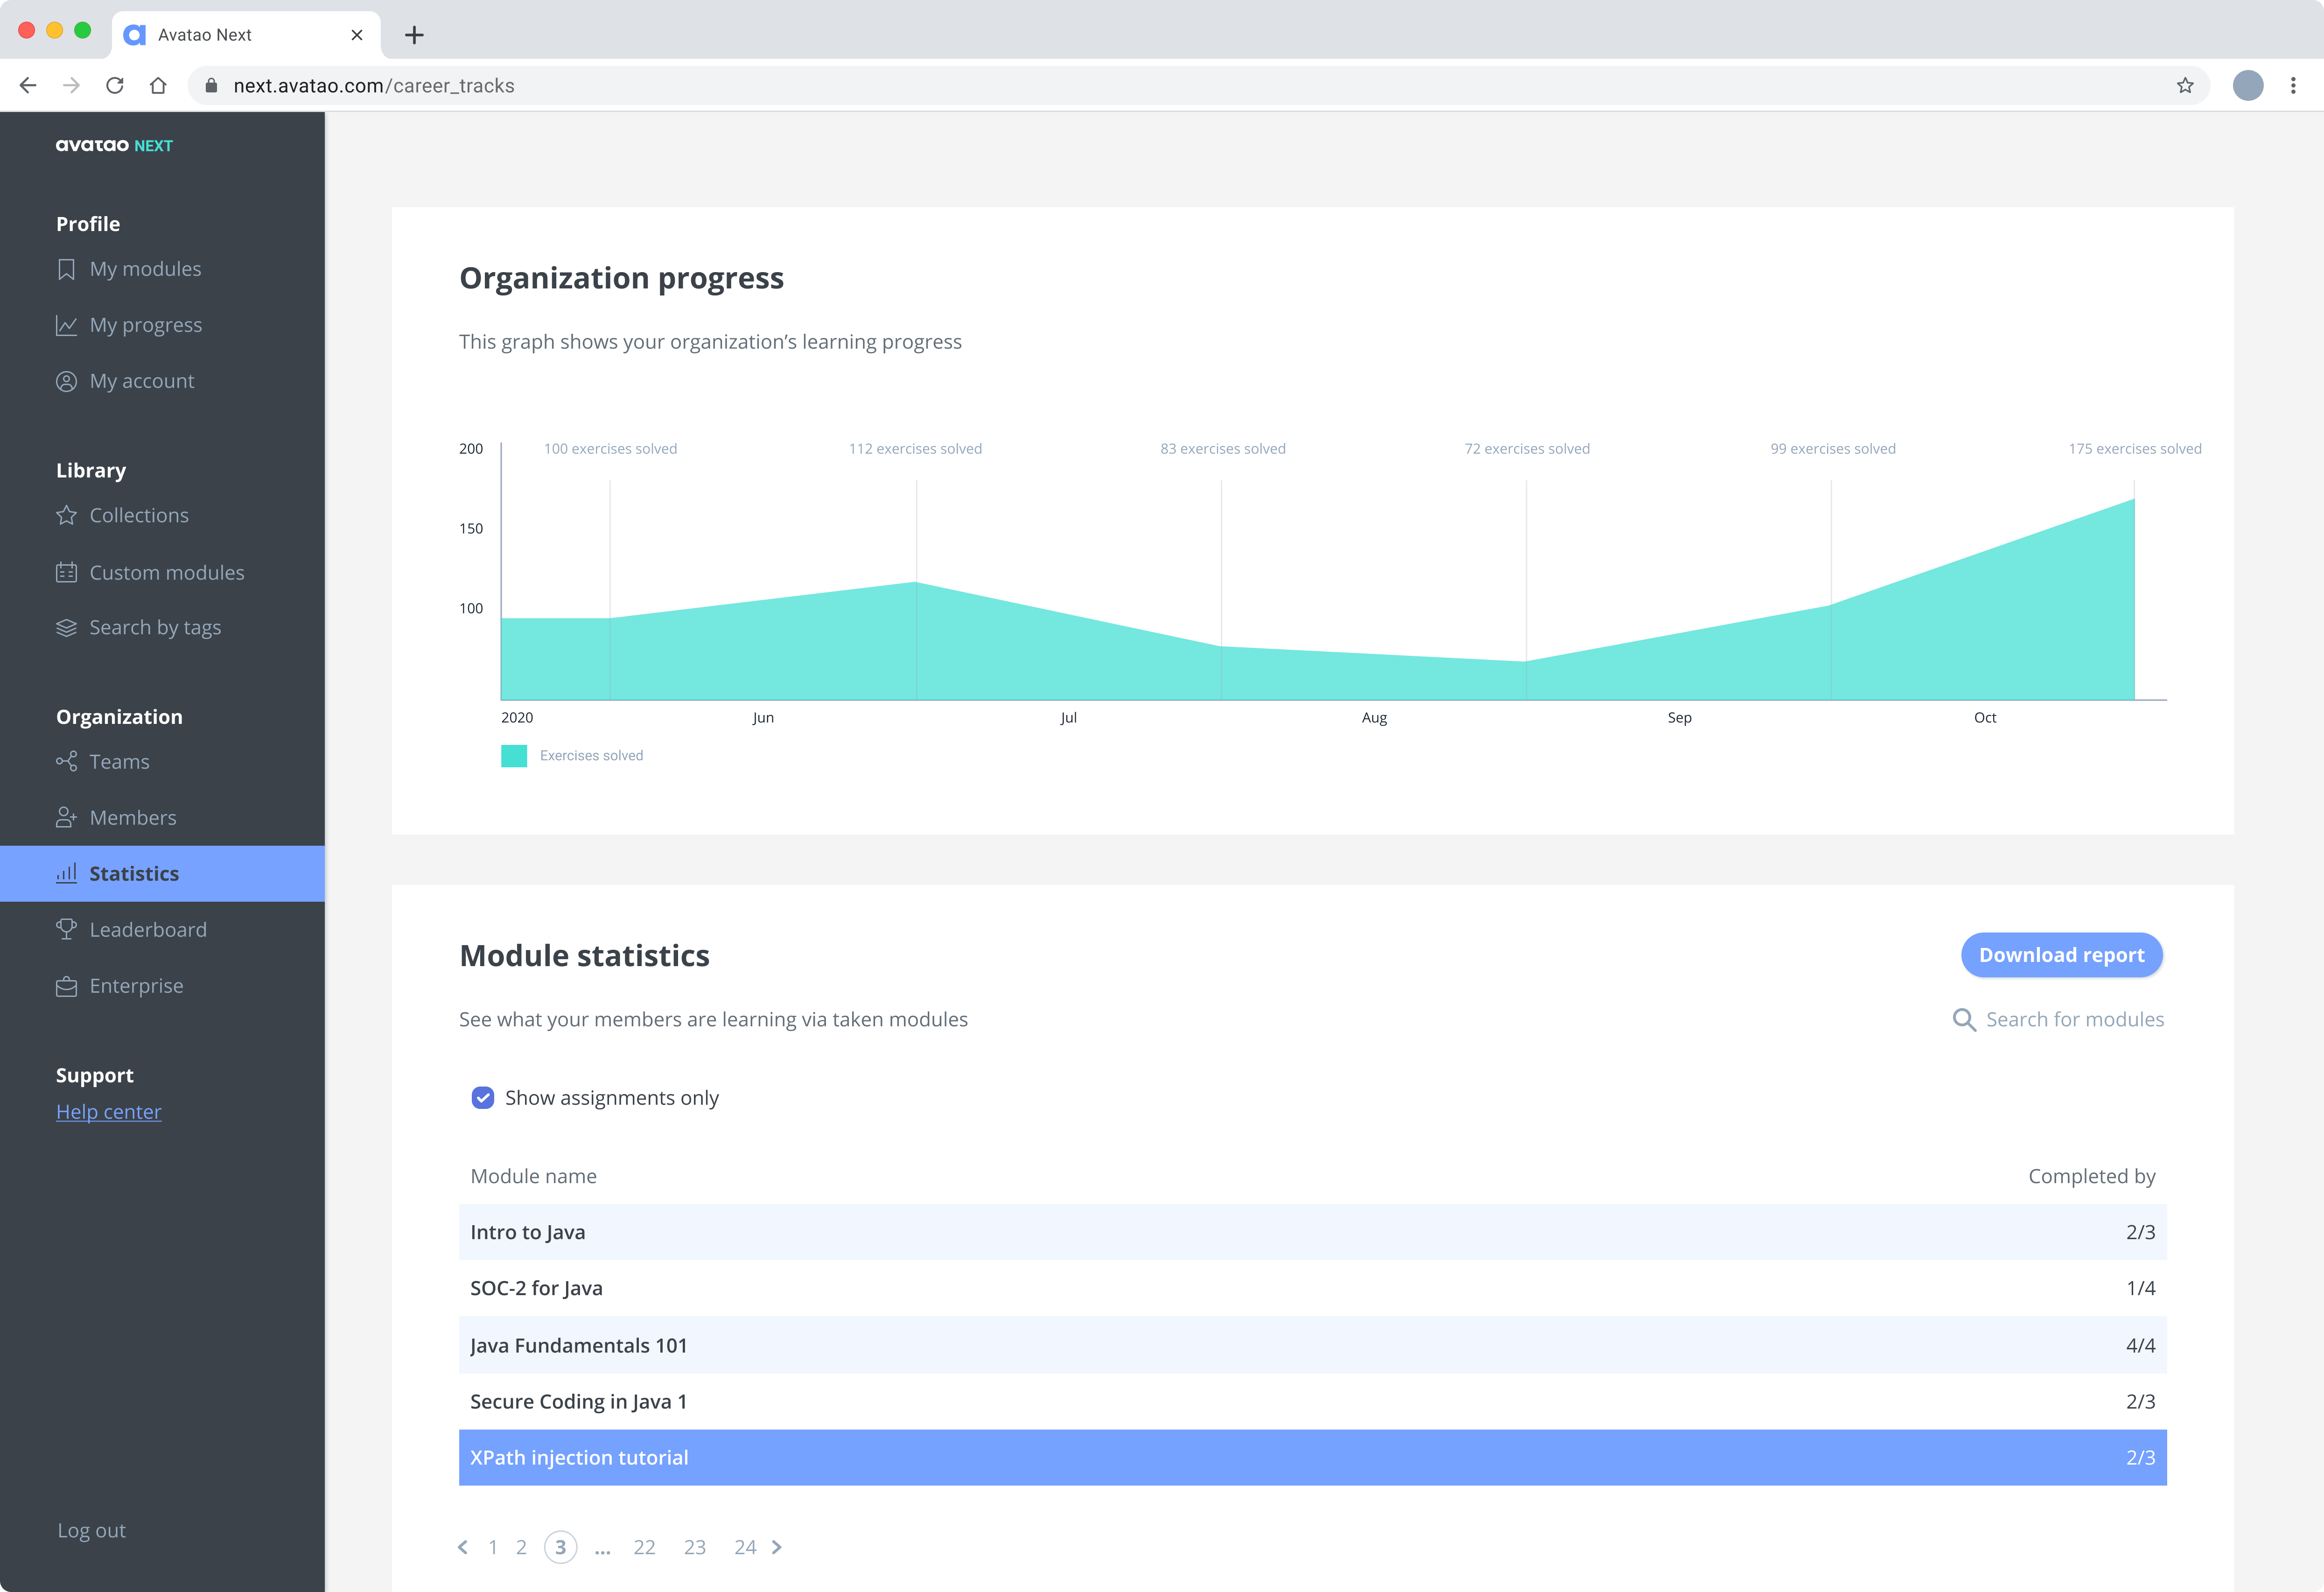Viewport: 2324px width, 1592px height.
Task: Click the My modules bookmark icon
Action: 66,269
